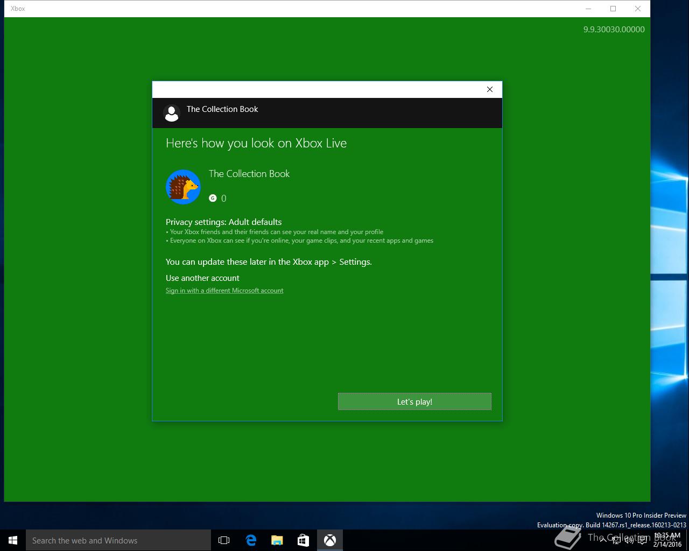689x551 pixels.
Task: Click the version number 9.9.30030.00000
Action: (x=614, y=30)
